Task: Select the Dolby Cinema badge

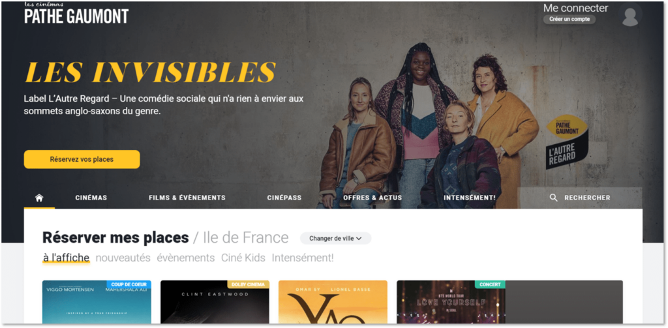Action: click(249, 284)
